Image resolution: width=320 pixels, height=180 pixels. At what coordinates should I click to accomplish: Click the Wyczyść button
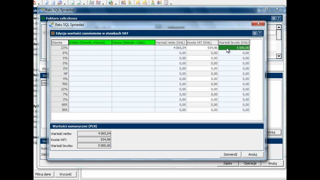tap(65, 174)
